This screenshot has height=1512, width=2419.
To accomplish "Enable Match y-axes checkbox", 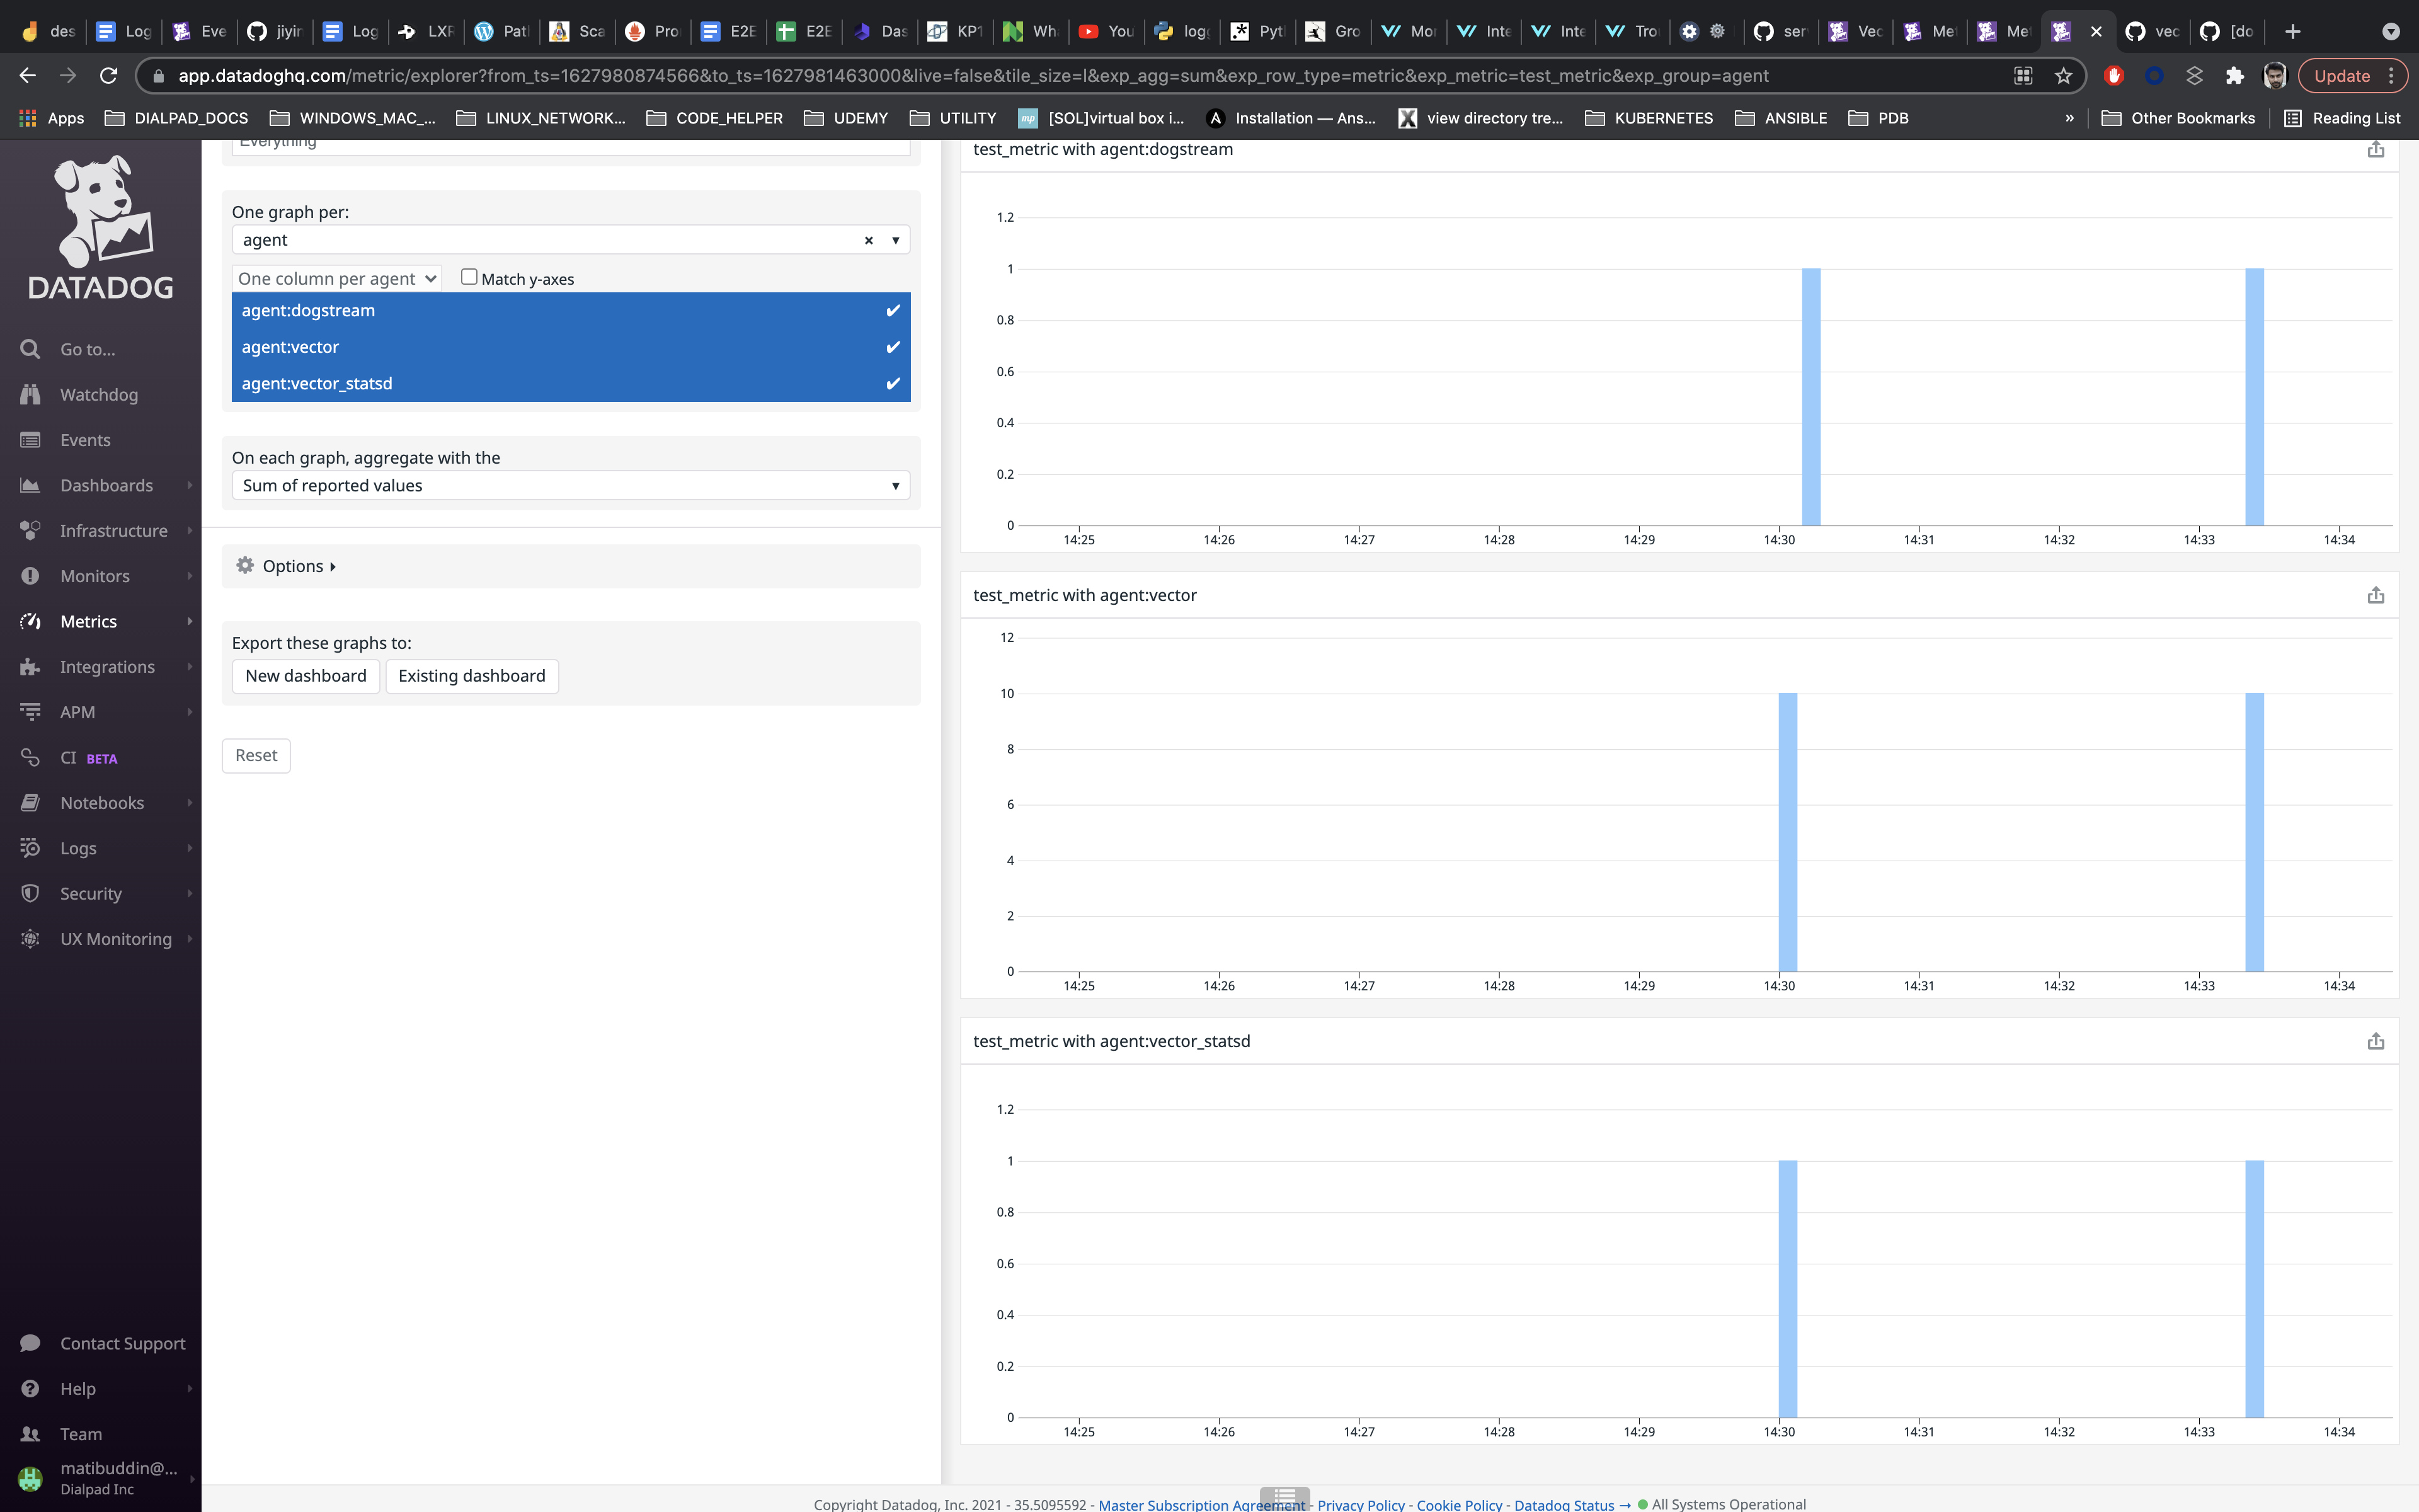I will 469,277.
